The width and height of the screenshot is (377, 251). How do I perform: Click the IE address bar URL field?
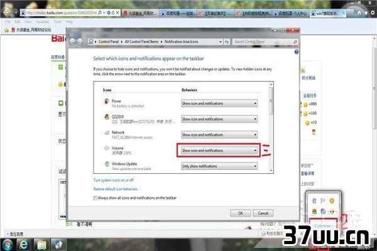tap(62, 13)
